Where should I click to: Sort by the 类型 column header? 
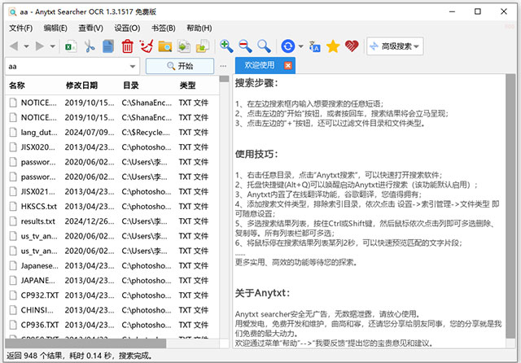[x=187, y=85]
